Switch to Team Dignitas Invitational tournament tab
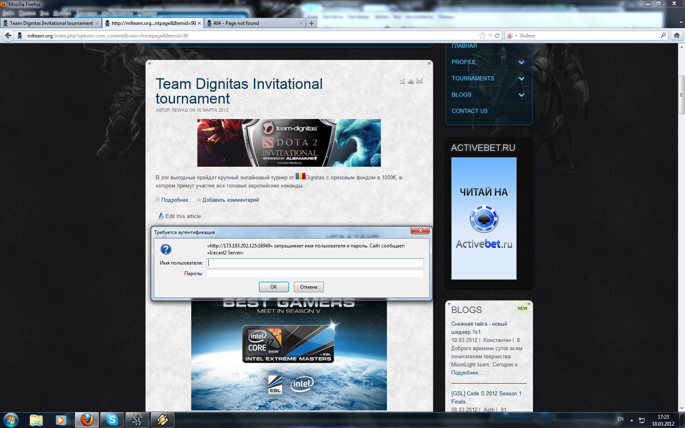Image resolution: width=685 pixels, height=428 pixels. (x=51, y=23)
